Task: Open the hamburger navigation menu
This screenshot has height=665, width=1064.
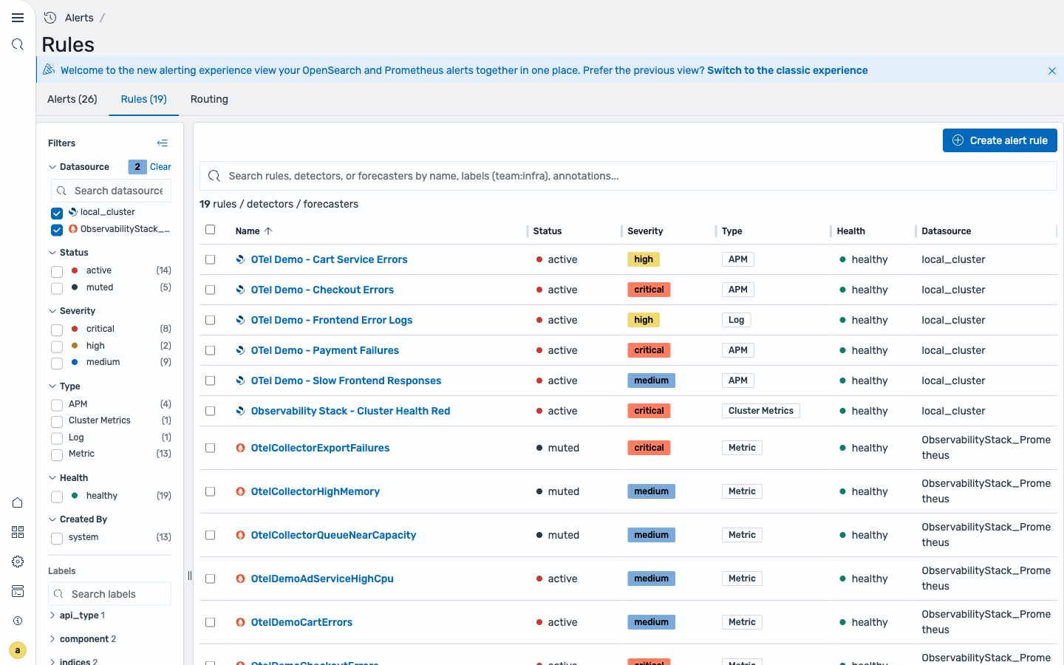Action: 18,18
